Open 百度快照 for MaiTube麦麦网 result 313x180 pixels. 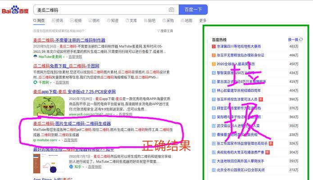(x=75, y=57)
